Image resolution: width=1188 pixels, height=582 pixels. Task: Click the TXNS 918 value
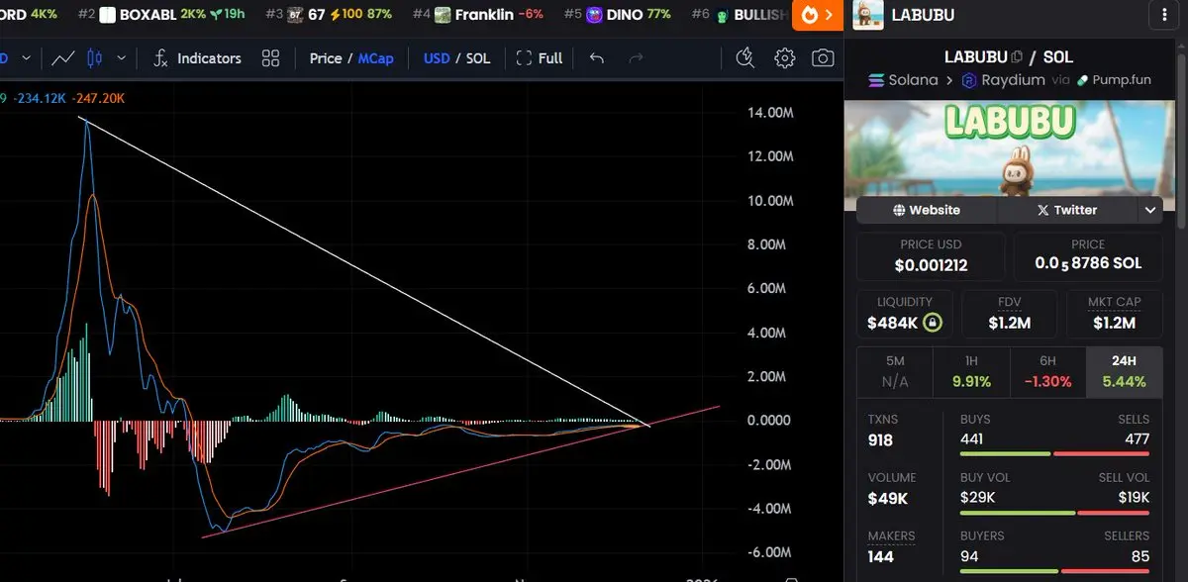880,438
